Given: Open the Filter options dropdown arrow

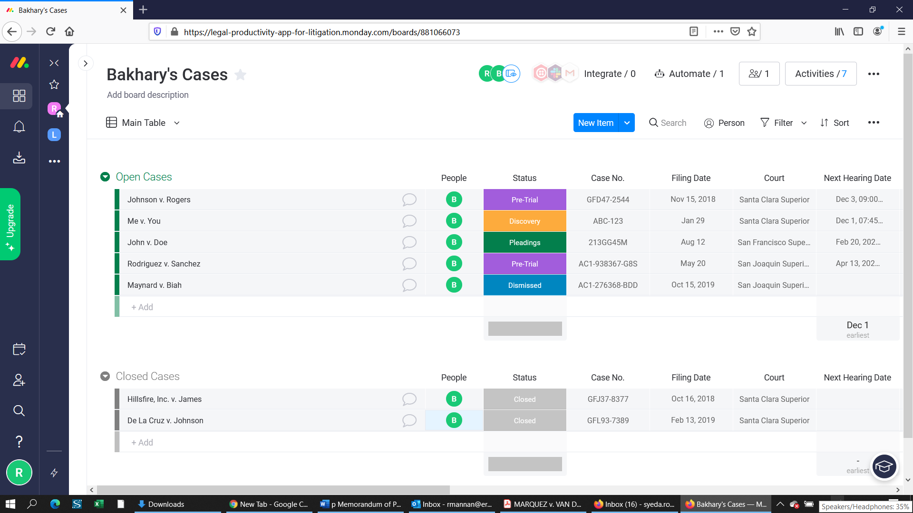Looking at the screenshot, I should (804, 123).
